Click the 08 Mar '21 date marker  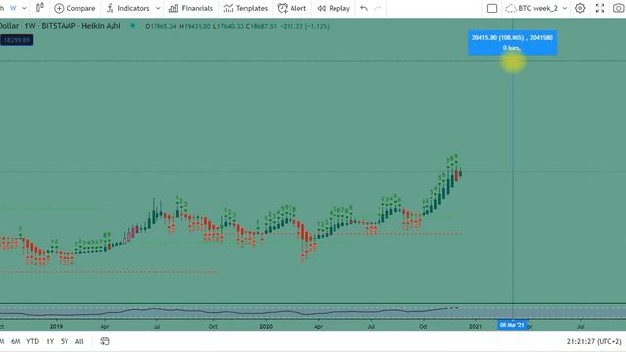(x=513, y=325)
